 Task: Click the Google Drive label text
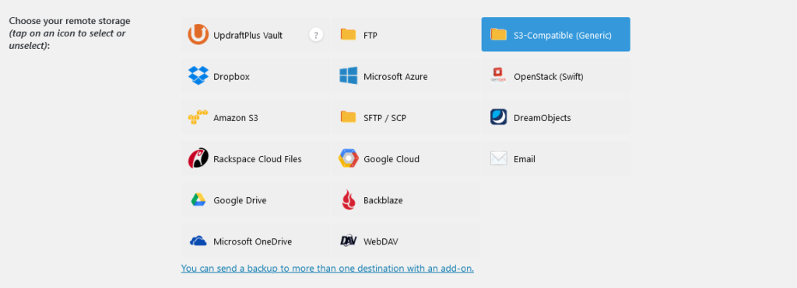coord(240,200)
